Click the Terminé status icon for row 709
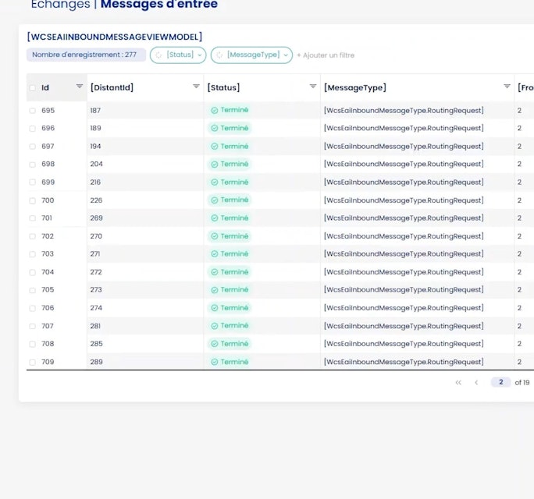 tap(214, 362)
